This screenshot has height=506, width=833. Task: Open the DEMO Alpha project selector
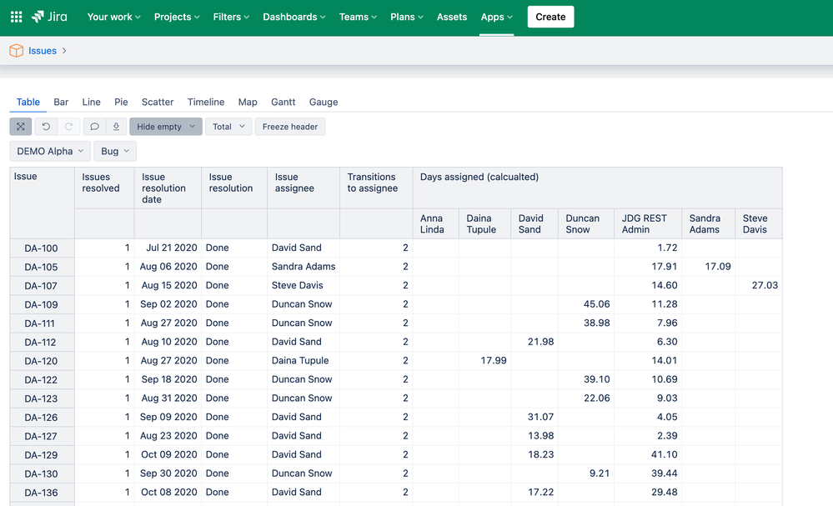coord(50,152)
